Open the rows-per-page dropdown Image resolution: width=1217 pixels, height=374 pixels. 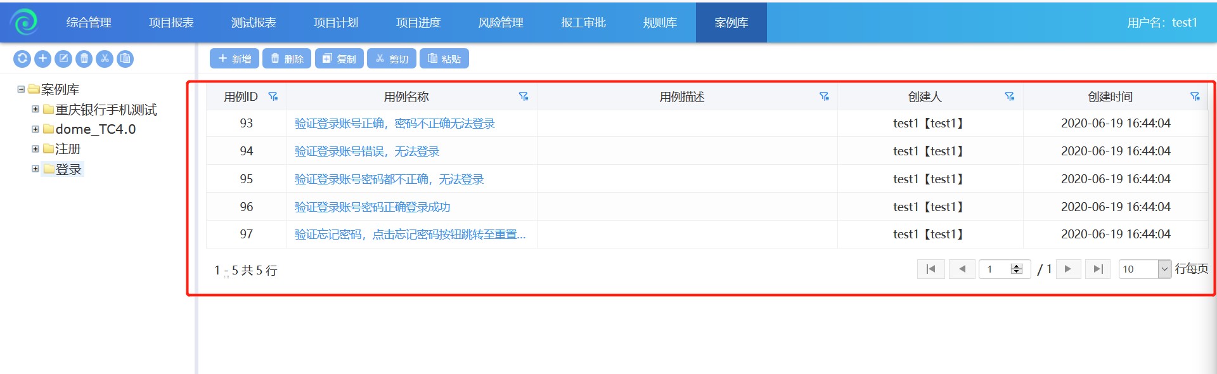pyautogui.click(x=1164, y=269)
